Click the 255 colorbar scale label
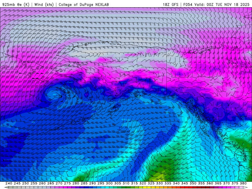Viewport: 252px width, 189px height. pyautogui.click(x=34, y=183)
